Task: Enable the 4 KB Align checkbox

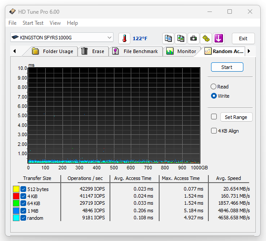Action: 214,131
